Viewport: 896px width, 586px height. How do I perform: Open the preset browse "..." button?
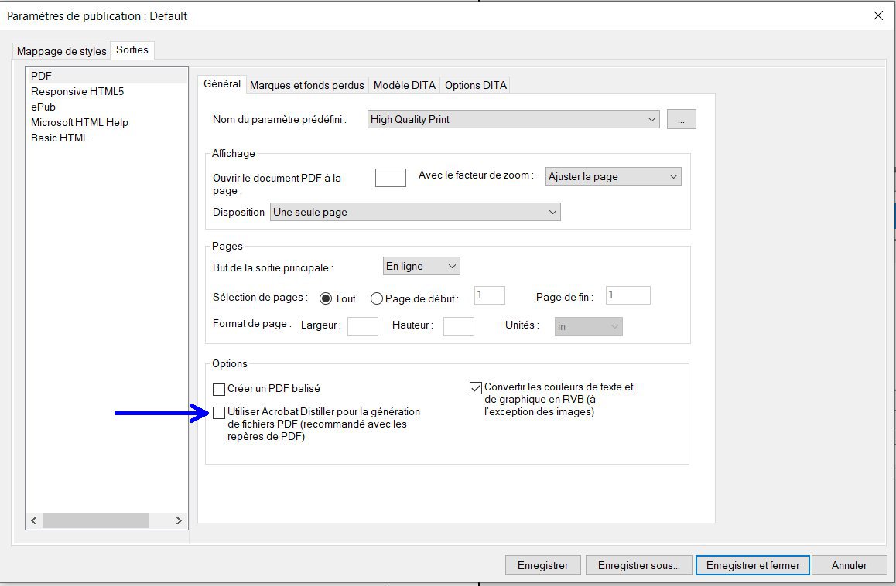(x=681, y=118)
